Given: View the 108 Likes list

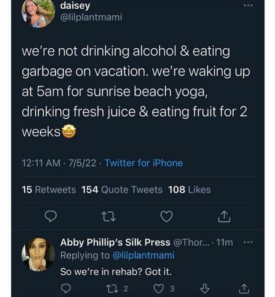Looking at the screenshot, I should point(189,190).
